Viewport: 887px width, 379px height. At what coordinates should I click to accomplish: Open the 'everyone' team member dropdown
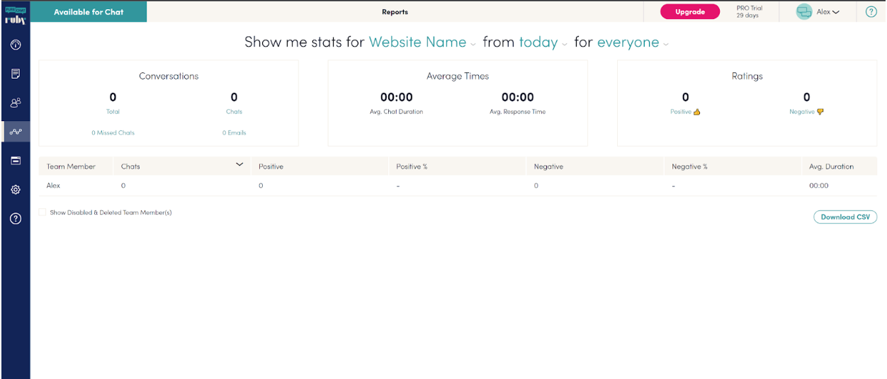point(633,43)
